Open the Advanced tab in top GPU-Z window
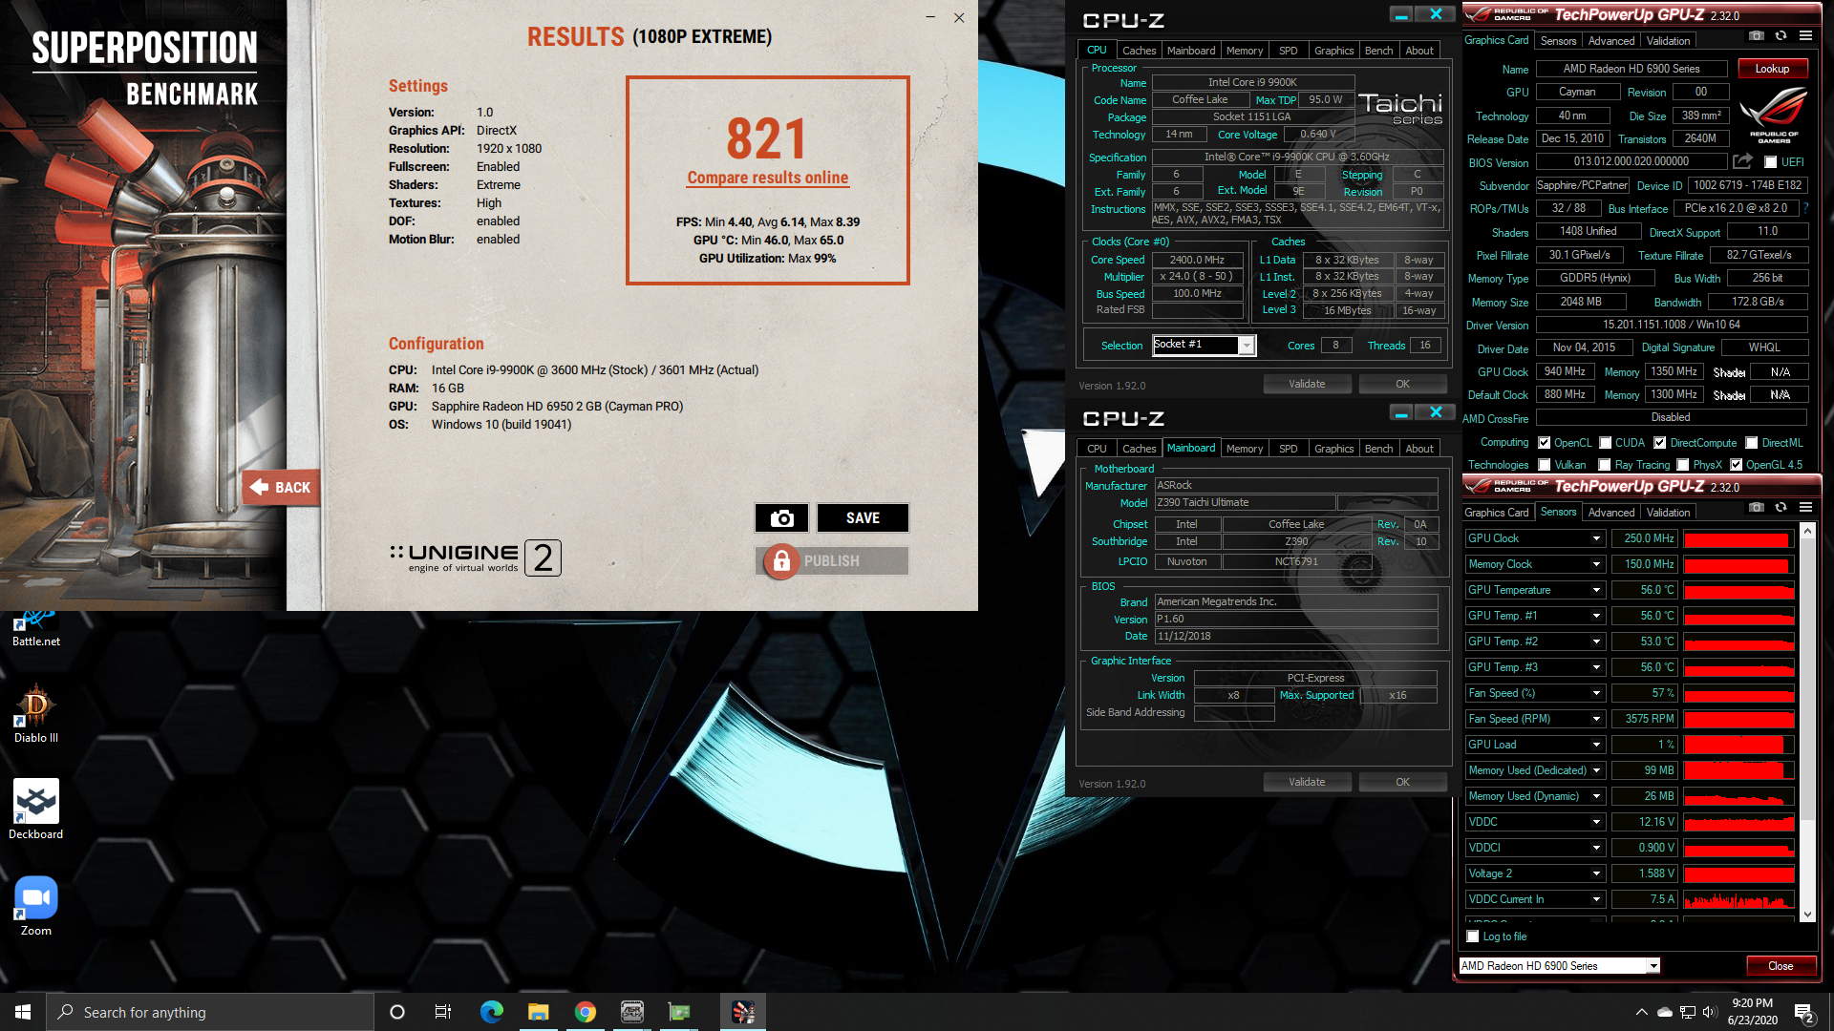Viewport: 1834px width, 1031px height. click(1611, 41)
